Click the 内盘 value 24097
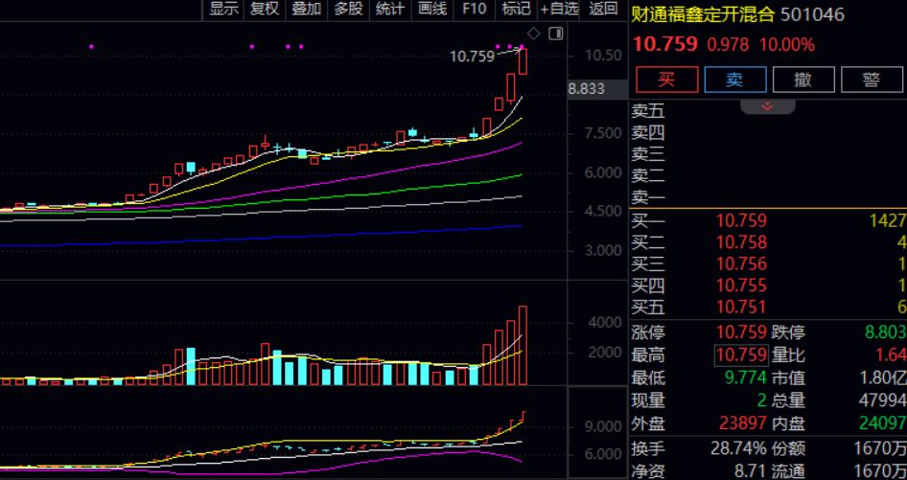Image resolution: width=907 pixels, height=480 pixels. 883,423
